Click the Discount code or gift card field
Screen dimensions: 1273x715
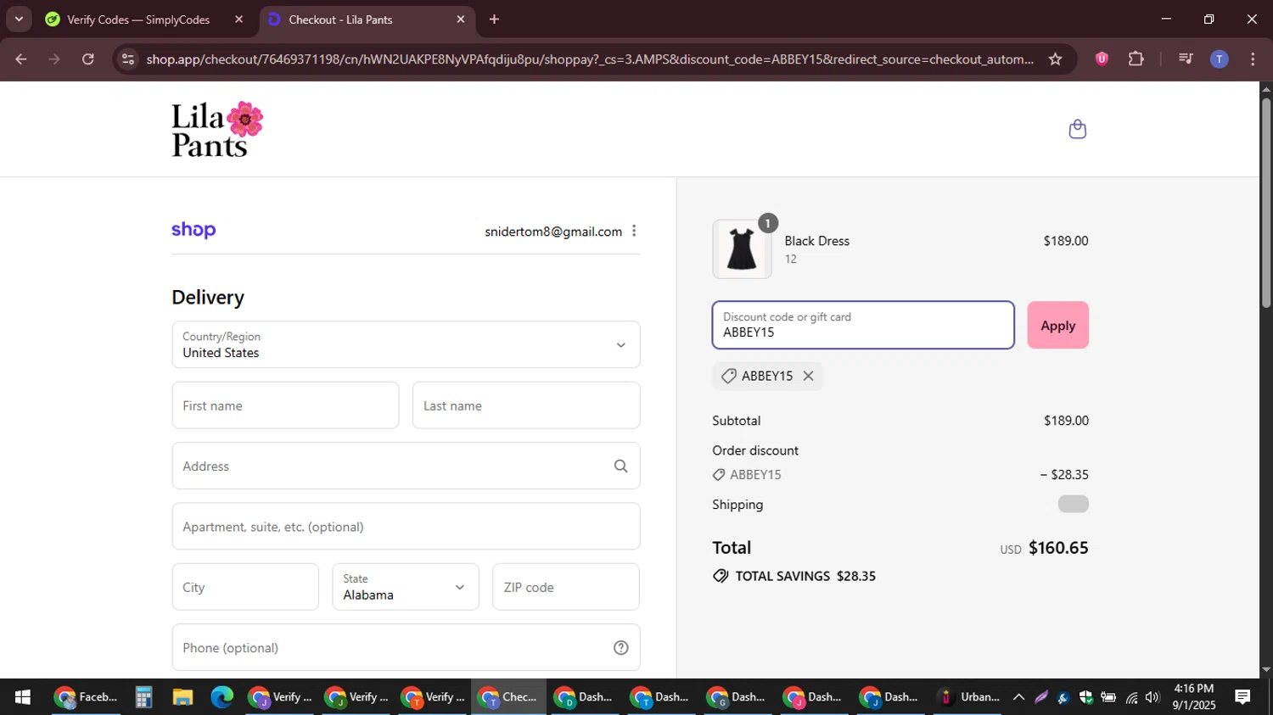click(863, 325)
